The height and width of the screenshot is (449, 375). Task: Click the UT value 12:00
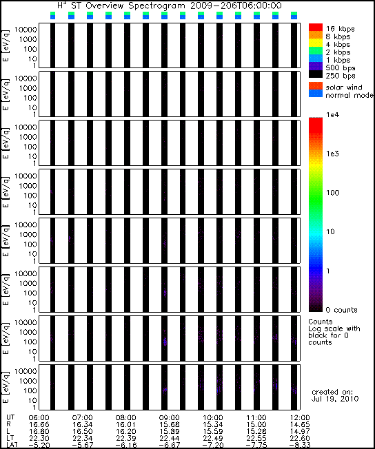(x=300, y=418)
